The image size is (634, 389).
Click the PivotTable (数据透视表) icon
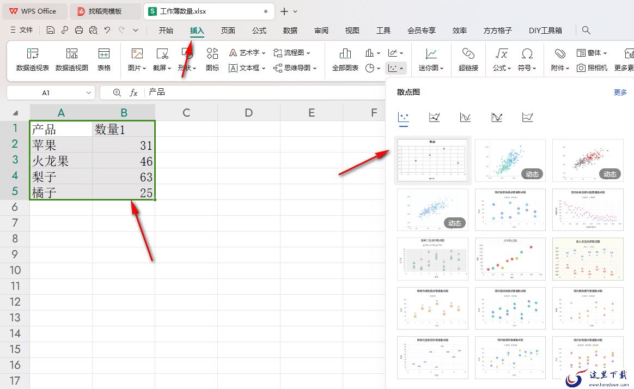(x=32, y=54)
